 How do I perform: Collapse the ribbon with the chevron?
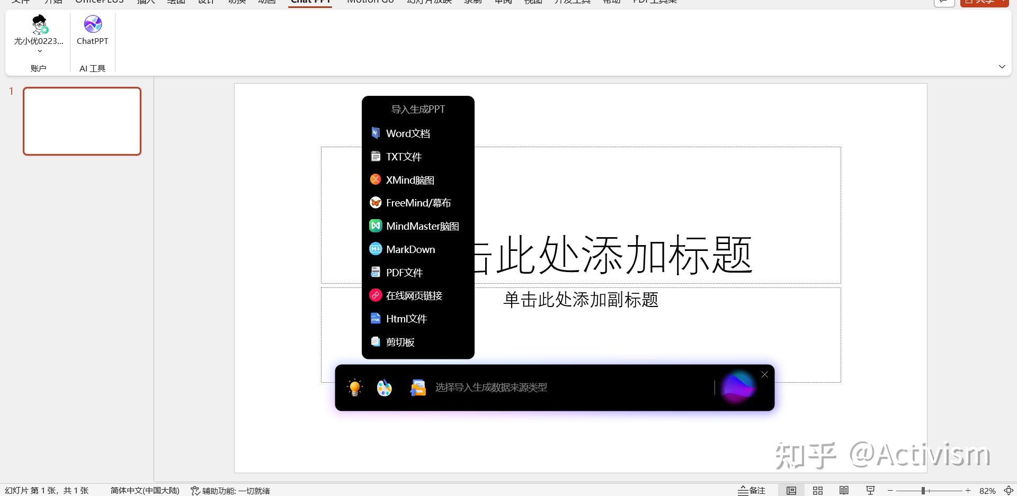click(1002, 67)
